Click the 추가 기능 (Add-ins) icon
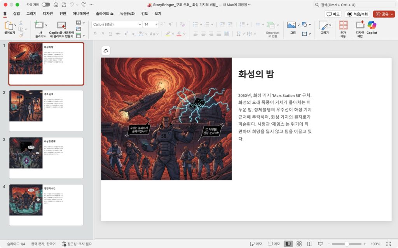The height and width of the screenshot is (248, 398). coord(343,26)
